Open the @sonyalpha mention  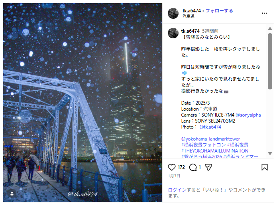point(248,115)
